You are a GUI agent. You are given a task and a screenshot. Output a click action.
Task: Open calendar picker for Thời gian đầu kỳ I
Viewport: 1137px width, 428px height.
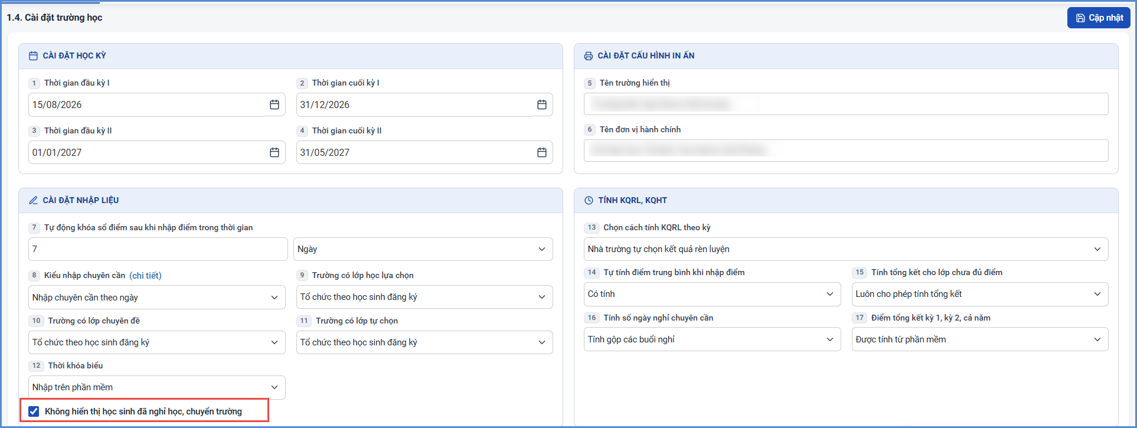[275, 104]
